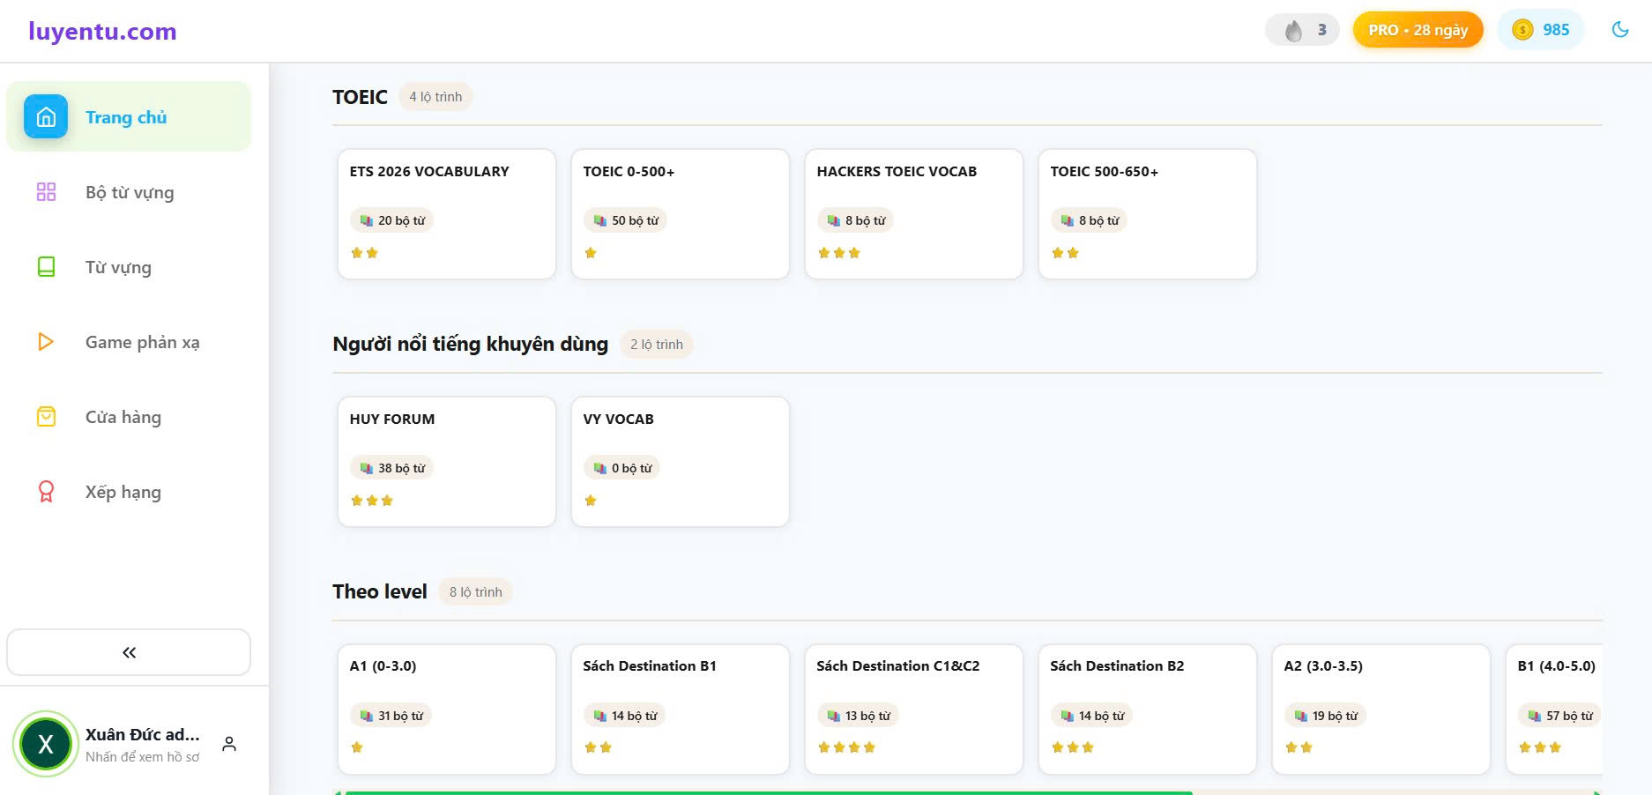
Task: Open the HUY FORUM course card
Action: [x=446, y=461]
